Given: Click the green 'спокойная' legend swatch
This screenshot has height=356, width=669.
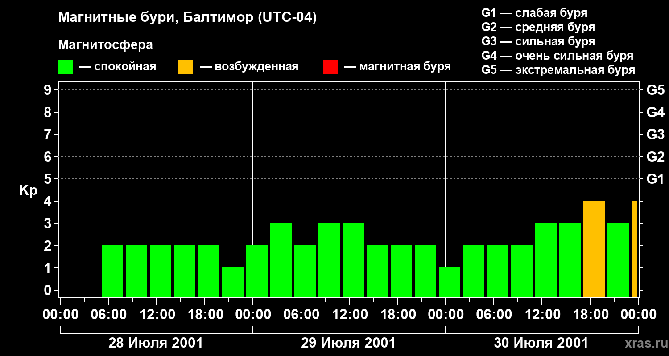Looking at the screenshot, I should tap(65, 67).
